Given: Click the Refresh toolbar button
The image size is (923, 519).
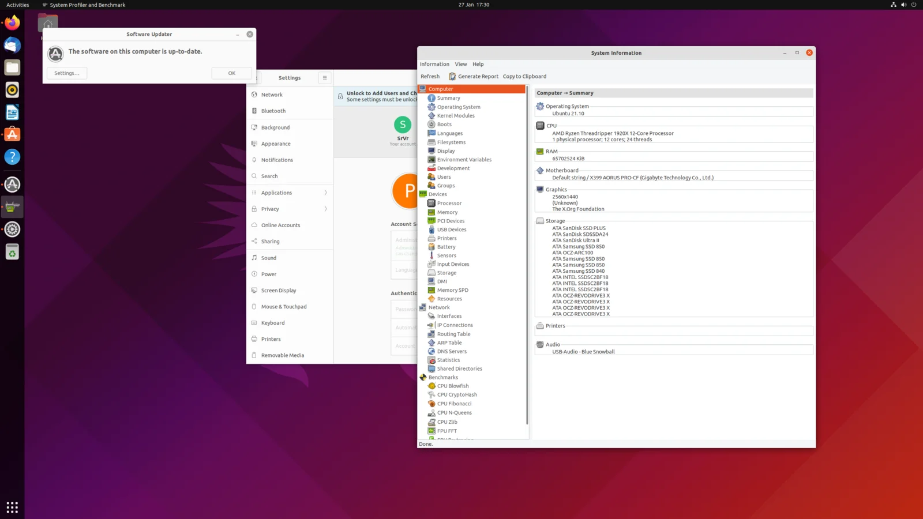Looking at the screenshot, I should 430,76.
